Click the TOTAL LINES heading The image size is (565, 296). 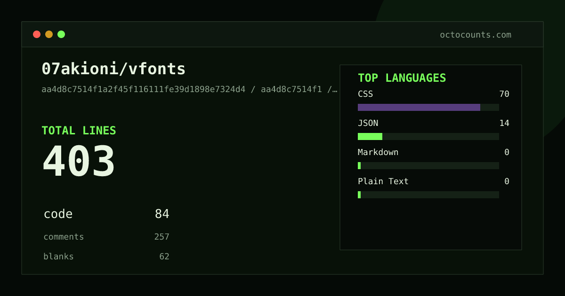[x=79, y=131]
